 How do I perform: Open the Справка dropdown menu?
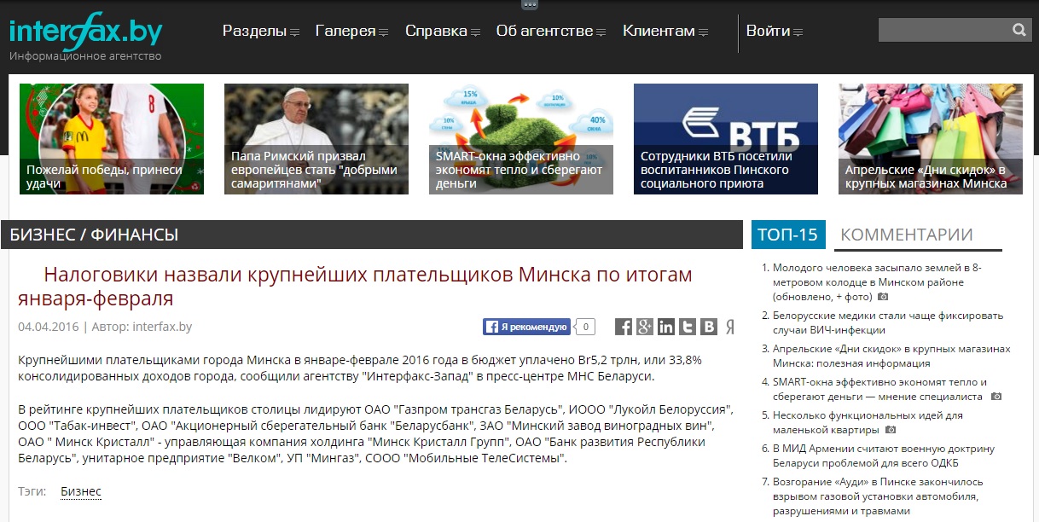pos(442,31)
